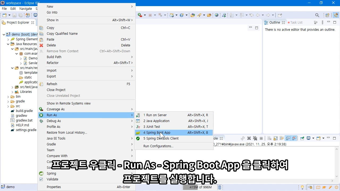
Task: Click the New Spring starter project icon
Action: pyautogui.click(x=182, y=15)
